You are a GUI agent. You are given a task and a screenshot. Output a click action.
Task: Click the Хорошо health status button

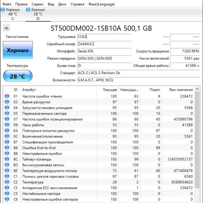pos(18,50)
